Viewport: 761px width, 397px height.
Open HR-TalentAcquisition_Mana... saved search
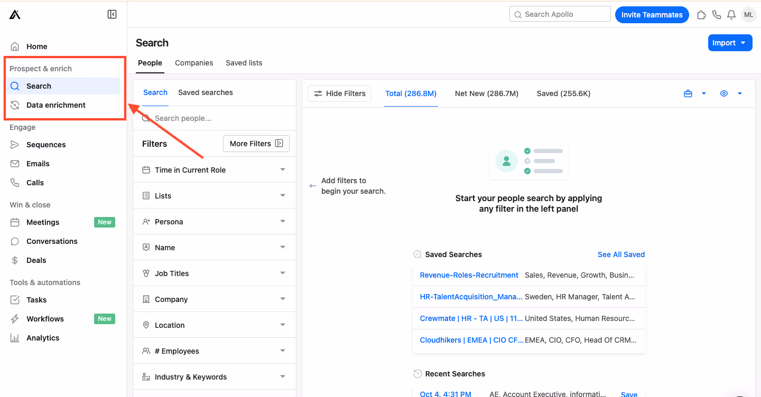[471, 297]
